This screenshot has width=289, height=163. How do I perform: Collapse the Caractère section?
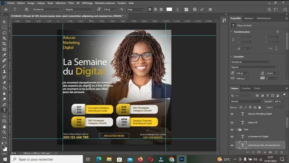tap(231, 57)
